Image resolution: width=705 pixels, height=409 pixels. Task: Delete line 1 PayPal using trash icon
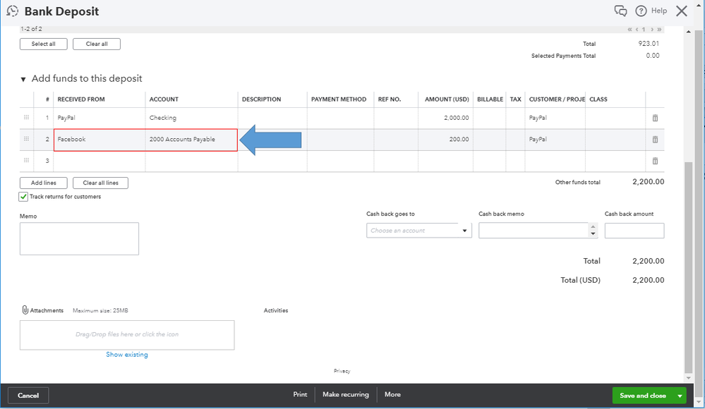point(655,118)
